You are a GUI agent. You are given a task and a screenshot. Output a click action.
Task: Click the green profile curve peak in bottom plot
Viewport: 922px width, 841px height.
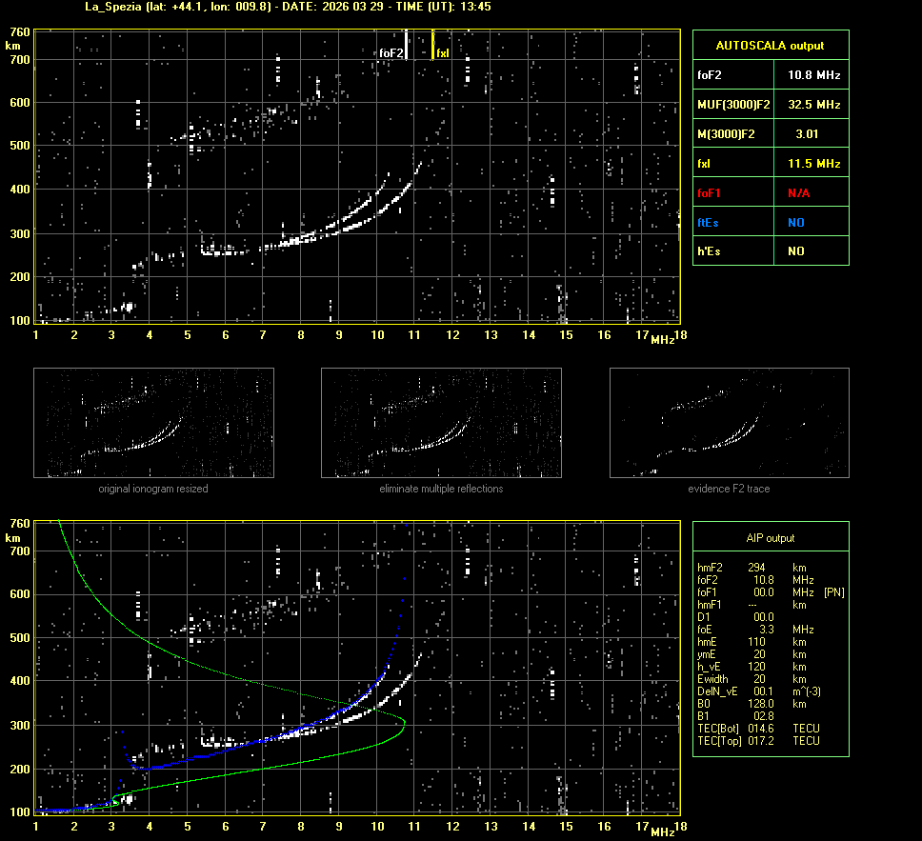pyautogui.click(x=405, y=722)
